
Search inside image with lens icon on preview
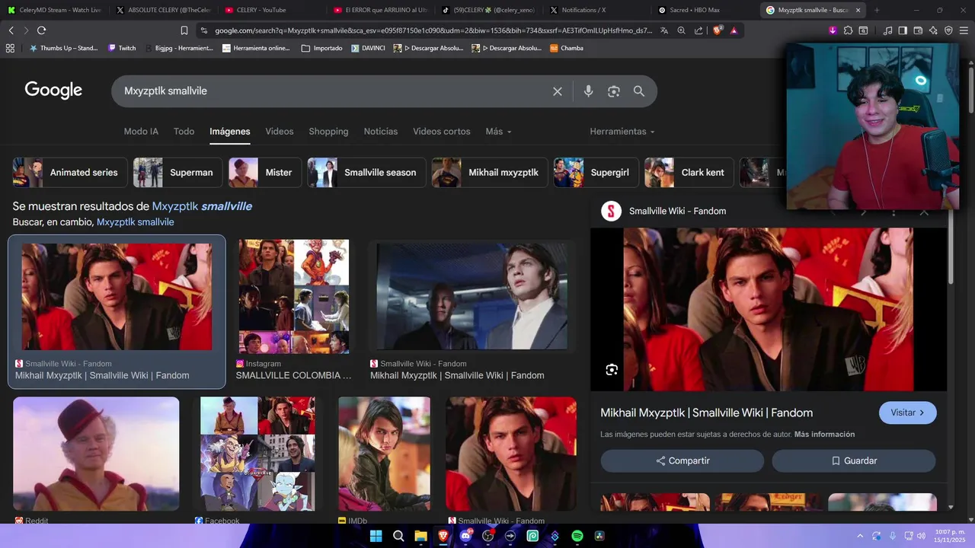[x=612, y=370]
